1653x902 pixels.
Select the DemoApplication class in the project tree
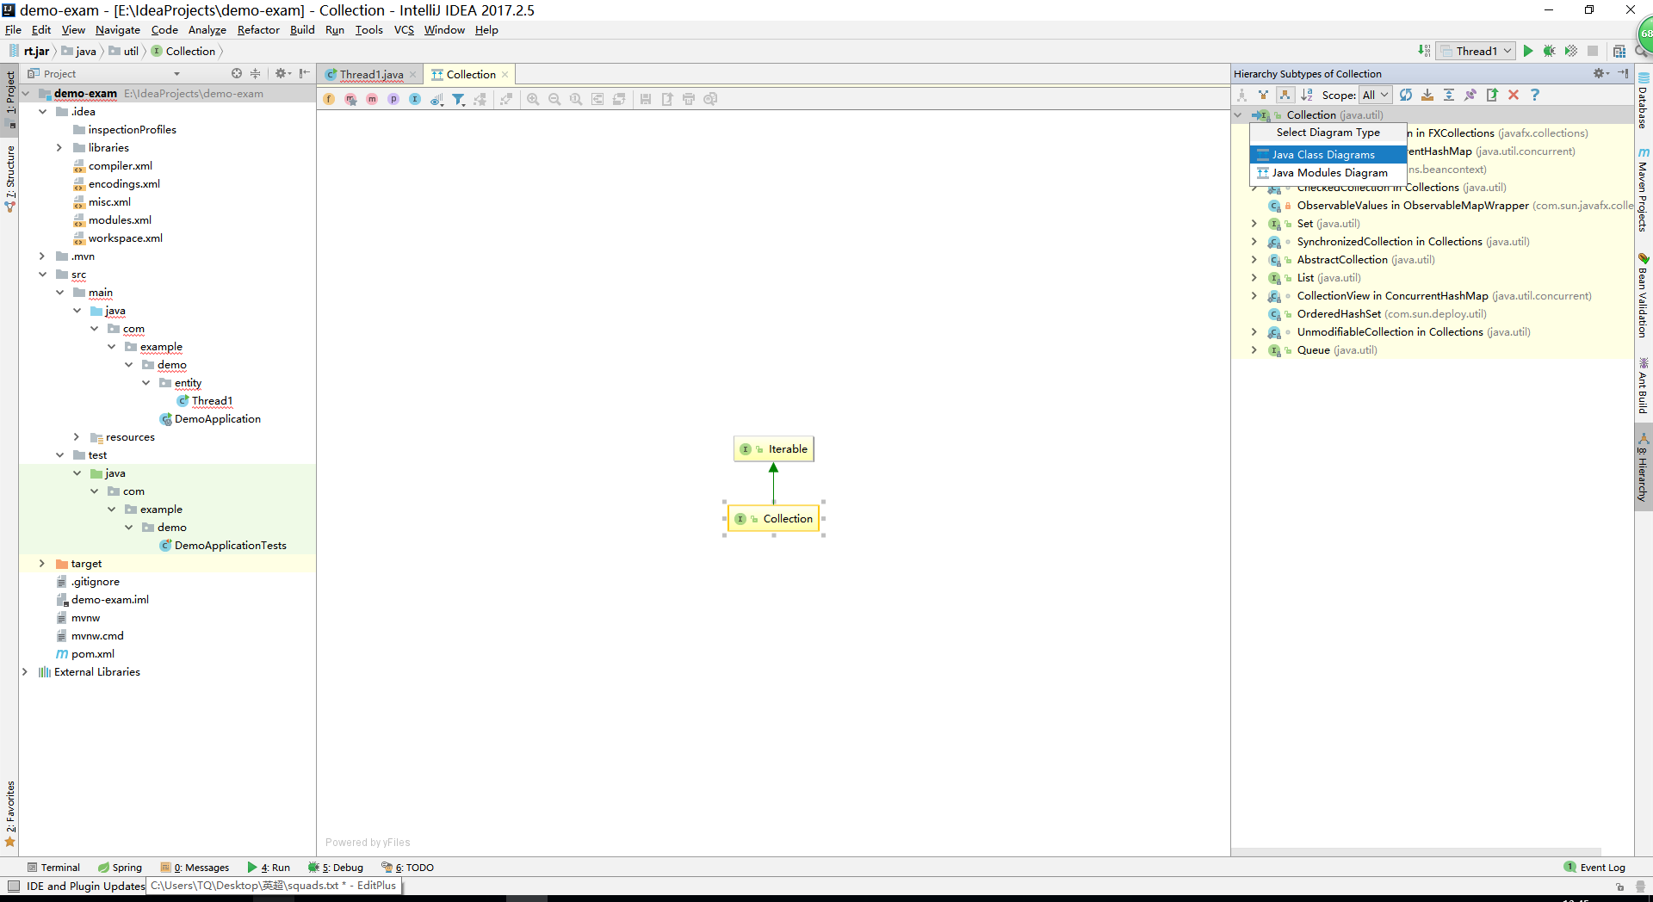coord(217,419)
